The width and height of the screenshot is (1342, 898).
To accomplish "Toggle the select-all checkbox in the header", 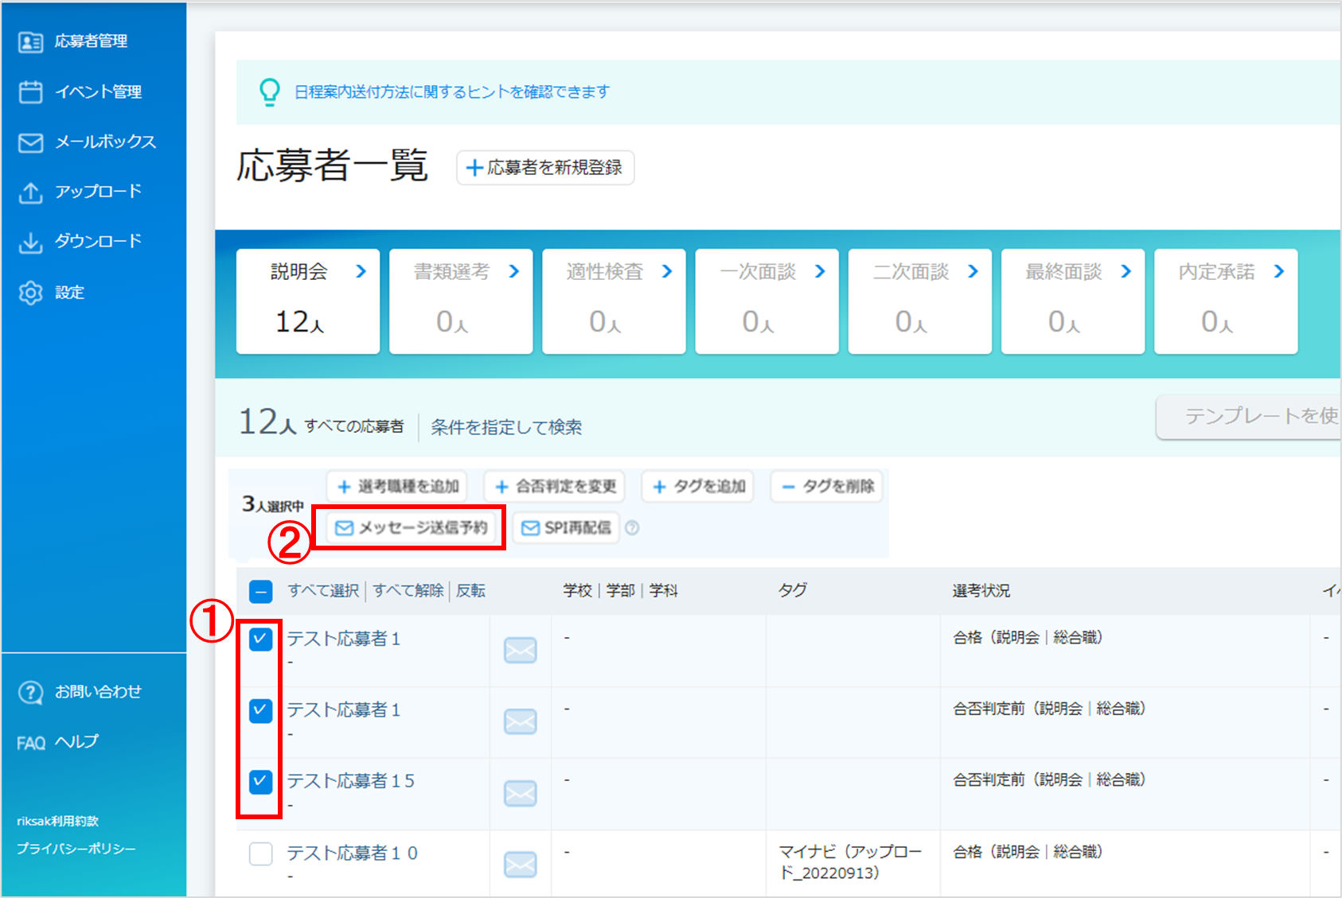I will (x=260, y=591).
